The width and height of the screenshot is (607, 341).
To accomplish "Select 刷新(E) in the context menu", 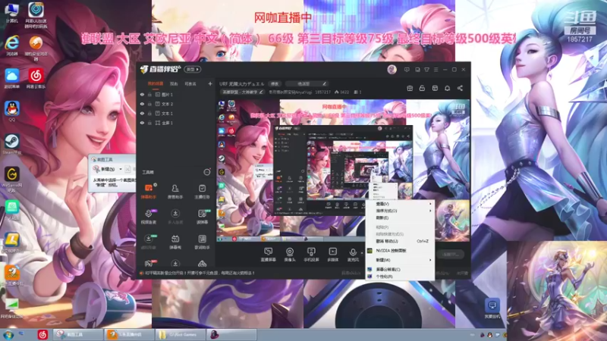I will (x=400, y=217).
